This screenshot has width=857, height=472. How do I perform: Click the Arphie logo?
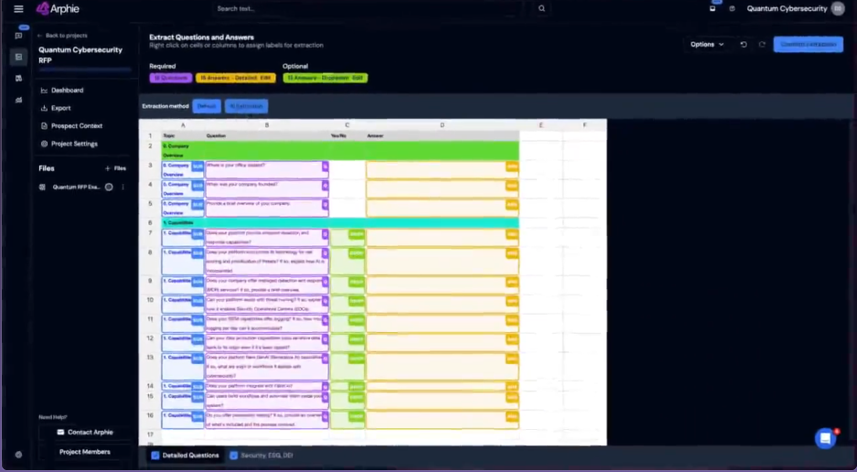pyautogui.click(x=58, y=9)
